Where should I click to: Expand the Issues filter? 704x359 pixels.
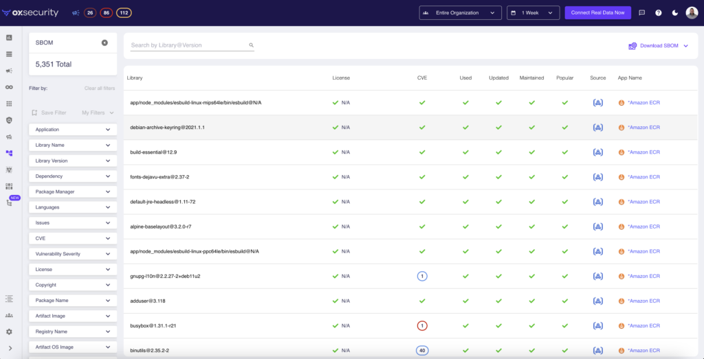[x=73, y=223]
